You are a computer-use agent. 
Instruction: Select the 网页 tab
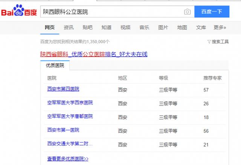50,28
